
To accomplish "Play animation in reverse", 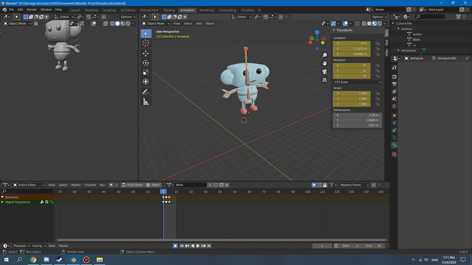I will coord(193,246).
